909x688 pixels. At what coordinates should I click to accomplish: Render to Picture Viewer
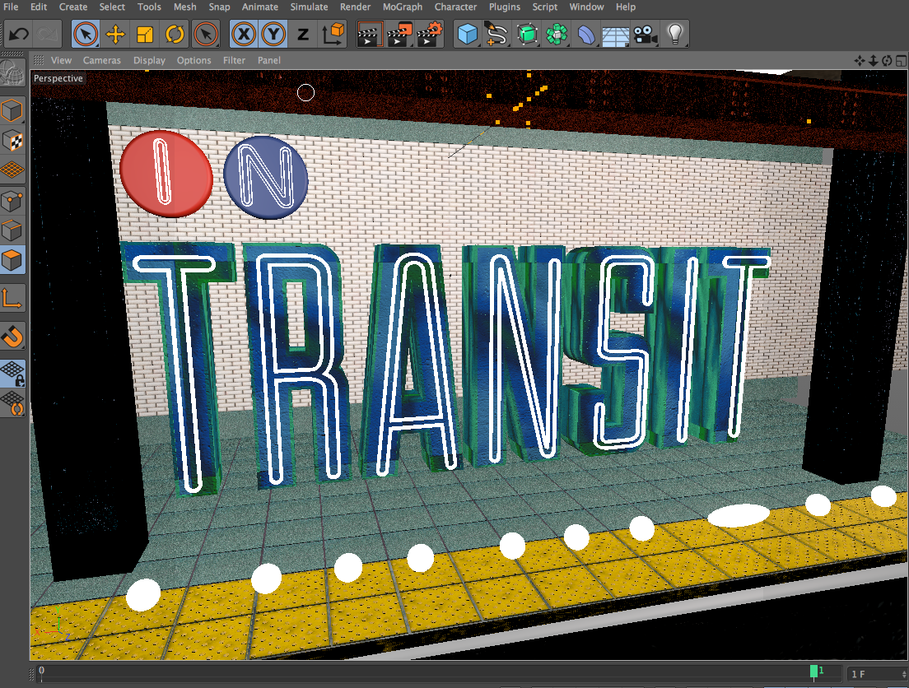(x=399, y=35)
